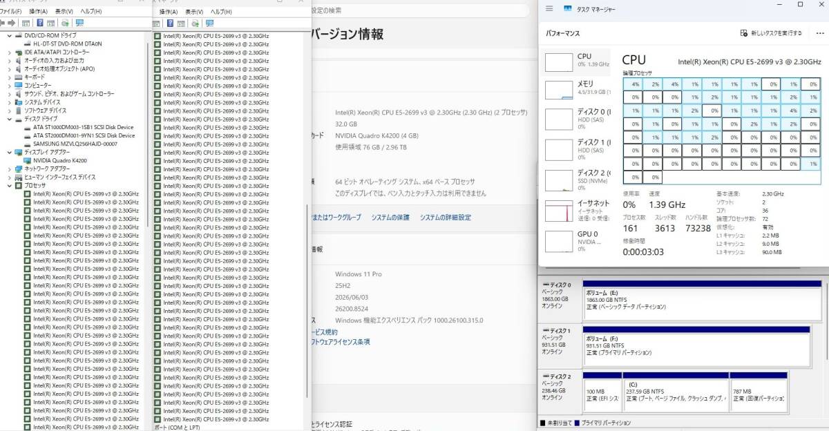Viewport: 829px width, 431px height.
Task: Click the SAMSUNG MZVLQ256HAJD drive icon
Action: click(28, 144)
